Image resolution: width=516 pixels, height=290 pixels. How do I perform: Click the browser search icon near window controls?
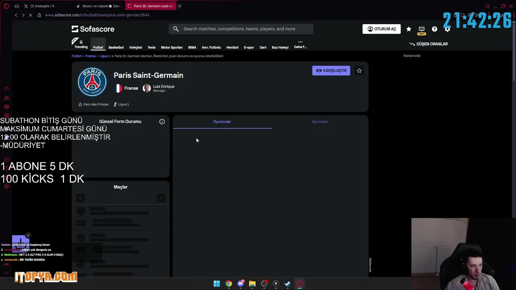pyautogui.click(x=488, y=6)
